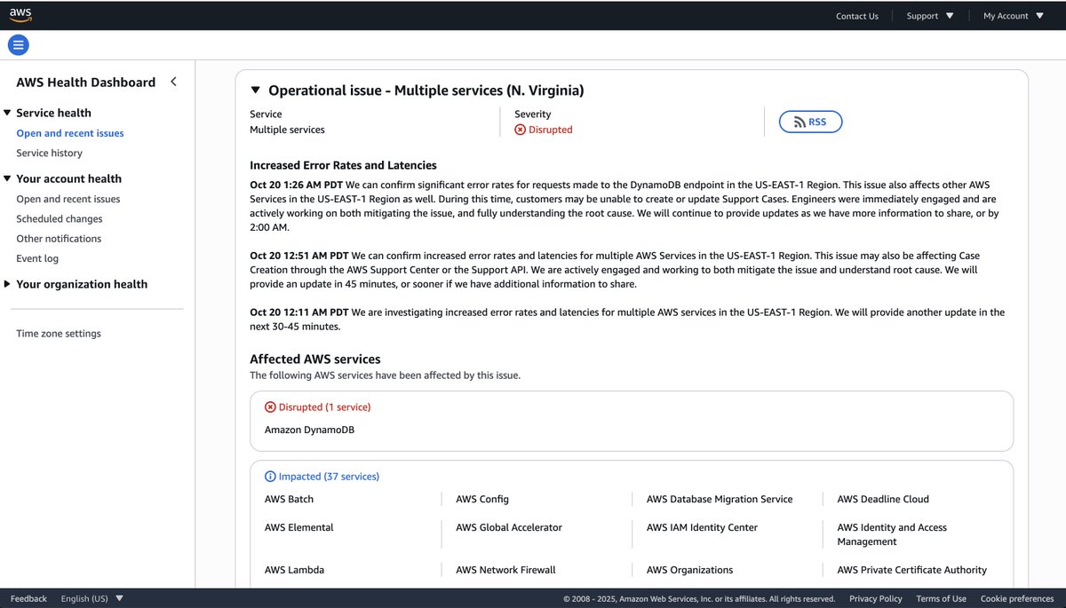1066x608 pixels.
Task: Click the Oct 20 12:11 AM PDT timestamp
Action: [299, 312]
